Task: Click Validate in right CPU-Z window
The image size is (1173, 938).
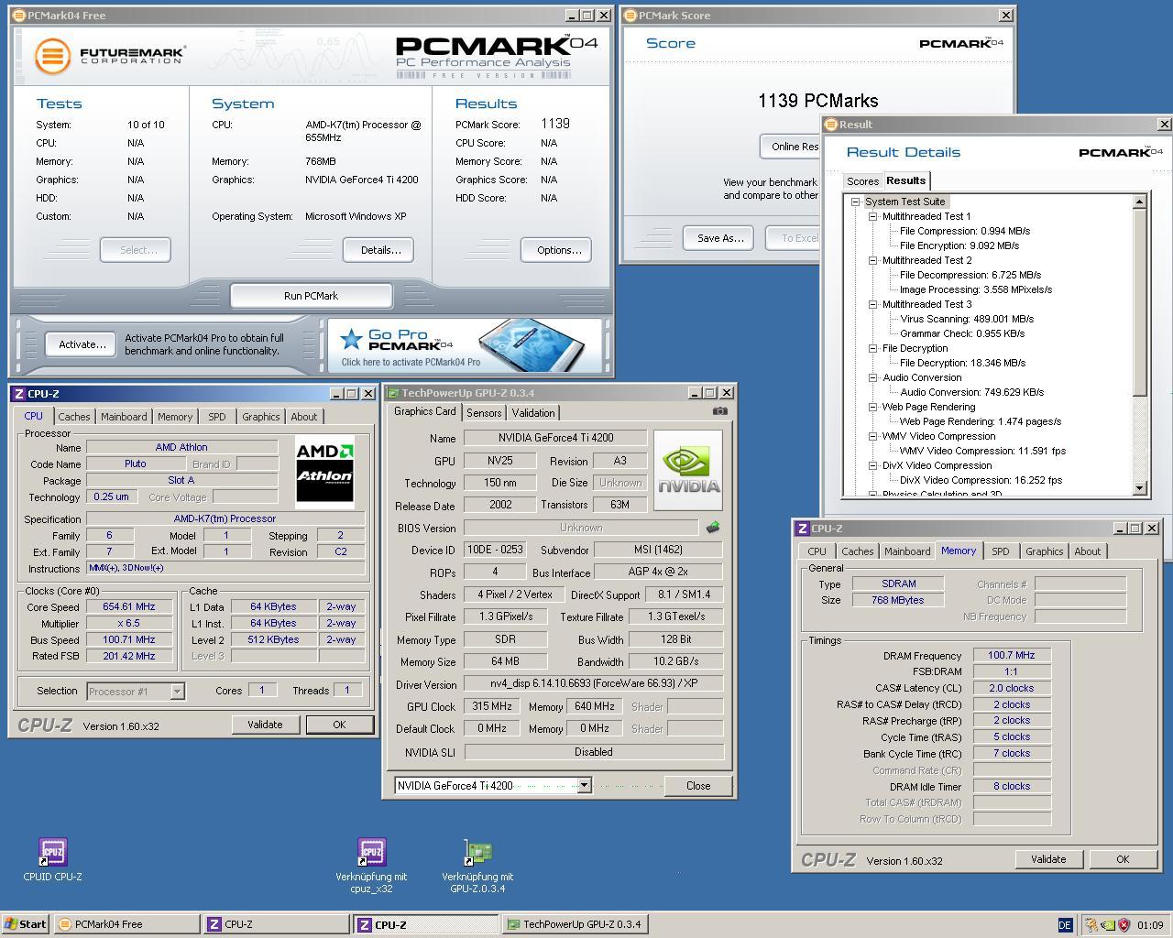Action: tap(1048, 859)
